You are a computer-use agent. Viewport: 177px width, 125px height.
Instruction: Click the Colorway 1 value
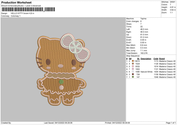click(x=16, y=16)
